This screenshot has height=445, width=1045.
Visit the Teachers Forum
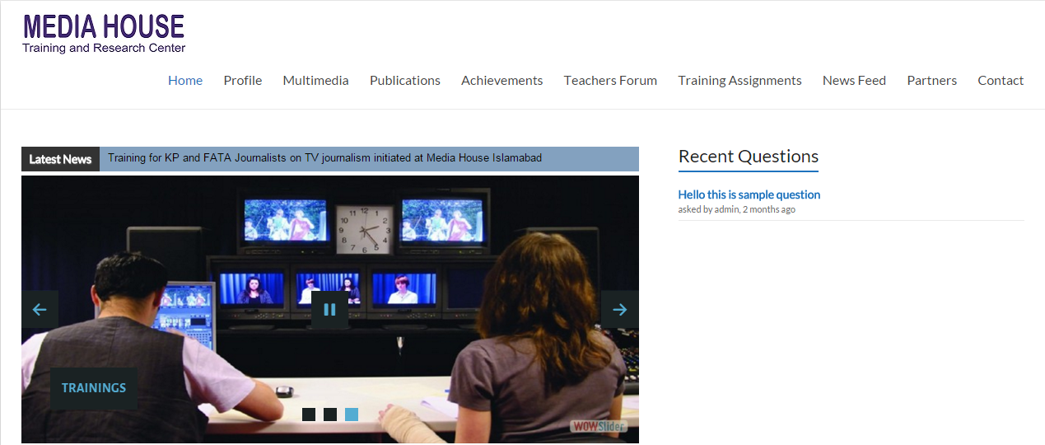[x=610, y=81]
